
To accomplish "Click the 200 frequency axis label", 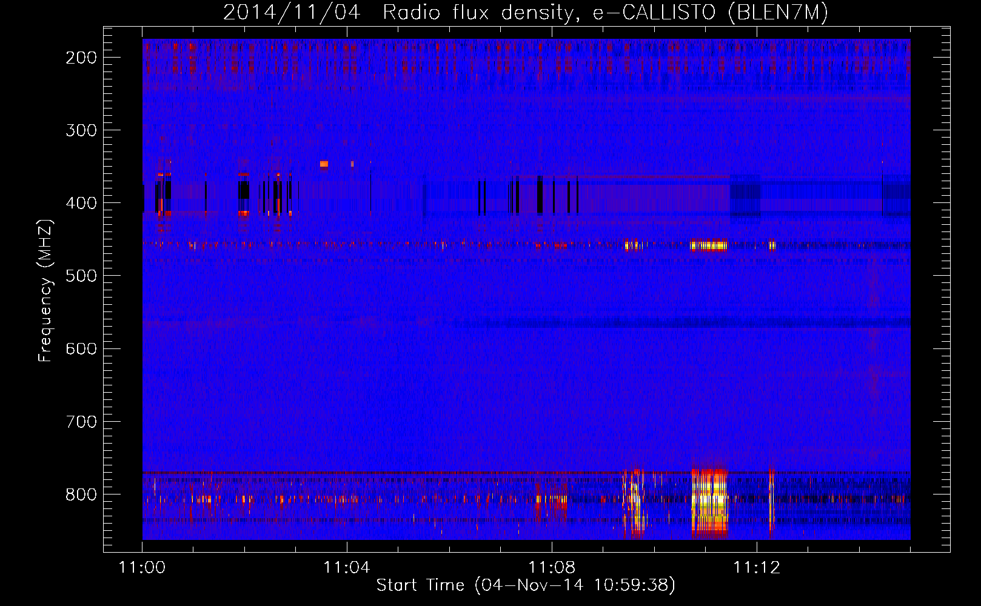I will coord(81,58).
